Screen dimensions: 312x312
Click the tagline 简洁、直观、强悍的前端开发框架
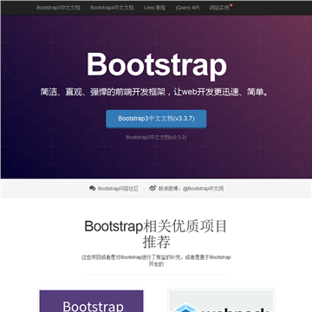(103, 93)
